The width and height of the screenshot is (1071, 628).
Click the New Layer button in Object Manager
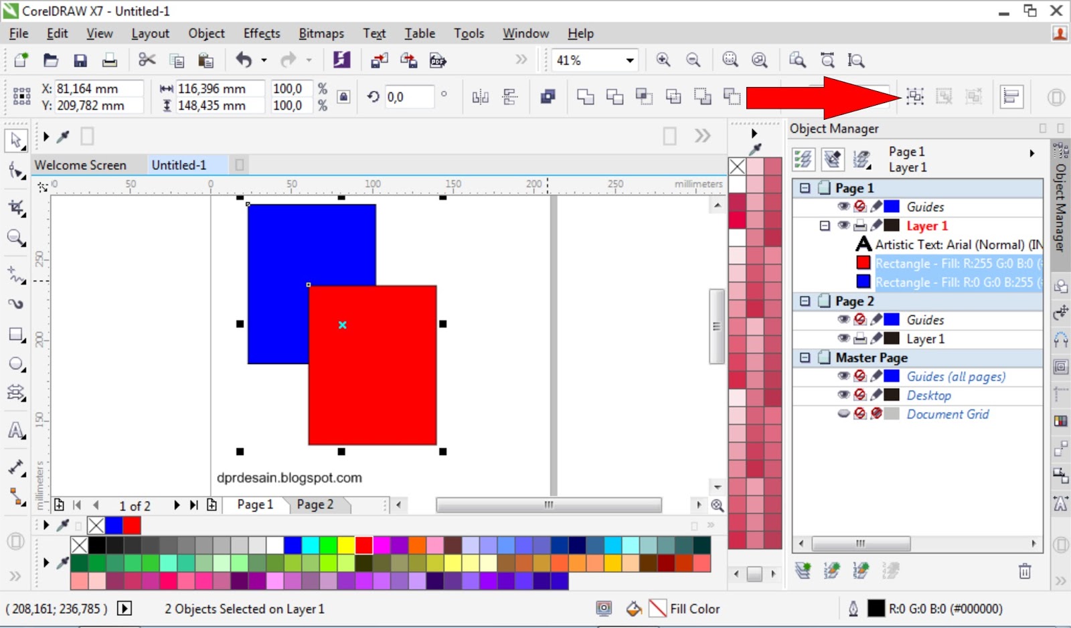[803, 570]
